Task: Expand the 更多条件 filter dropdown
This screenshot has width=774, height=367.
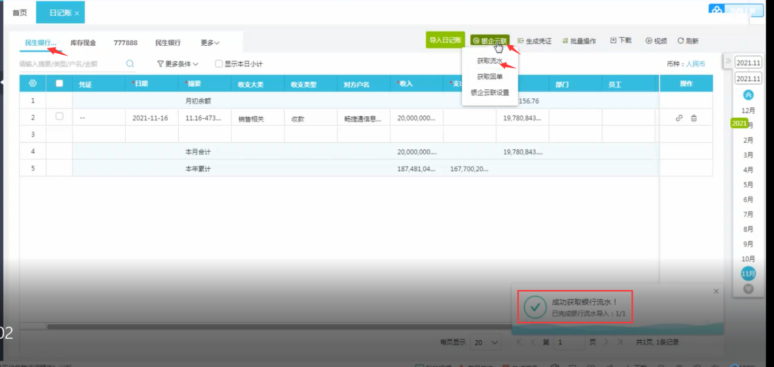Action: tap(178, 64)
